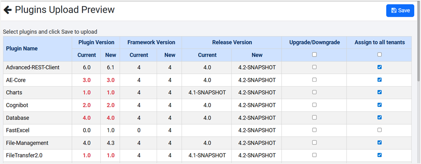The image size is (421, 164).
Task: Click new plugin version 4.3 for File-Management
Action: [x=111, y=143]
